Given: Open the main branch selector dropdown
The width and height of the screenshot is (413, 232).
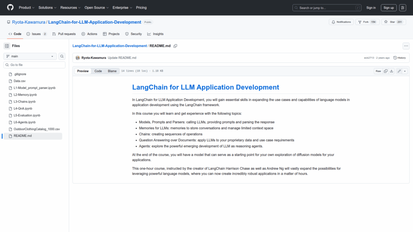Looking at the screenshot, I should point(30,56).
